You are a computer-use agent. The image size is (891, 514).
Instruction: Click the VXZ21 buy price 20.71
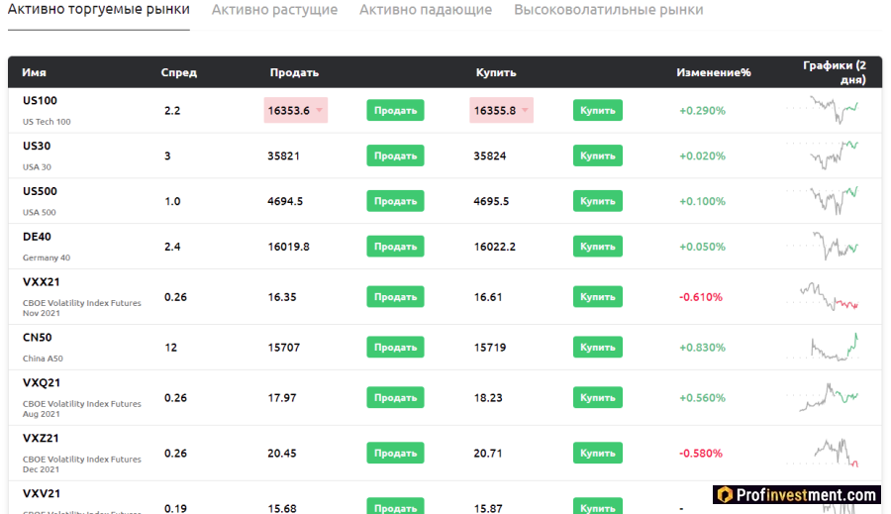488,454
